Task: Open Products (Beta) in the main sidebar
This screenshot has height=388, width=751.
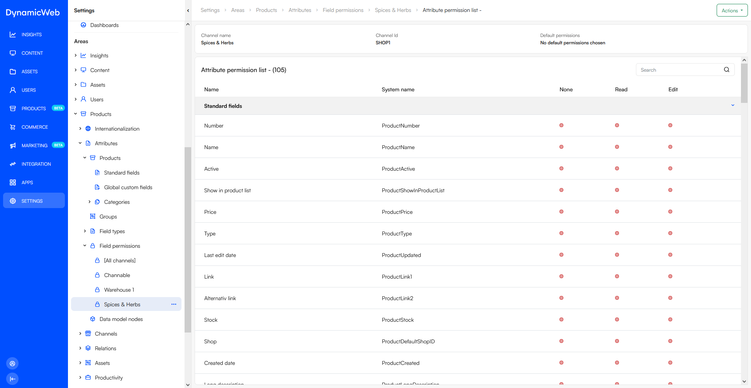Action: [34, 109]
